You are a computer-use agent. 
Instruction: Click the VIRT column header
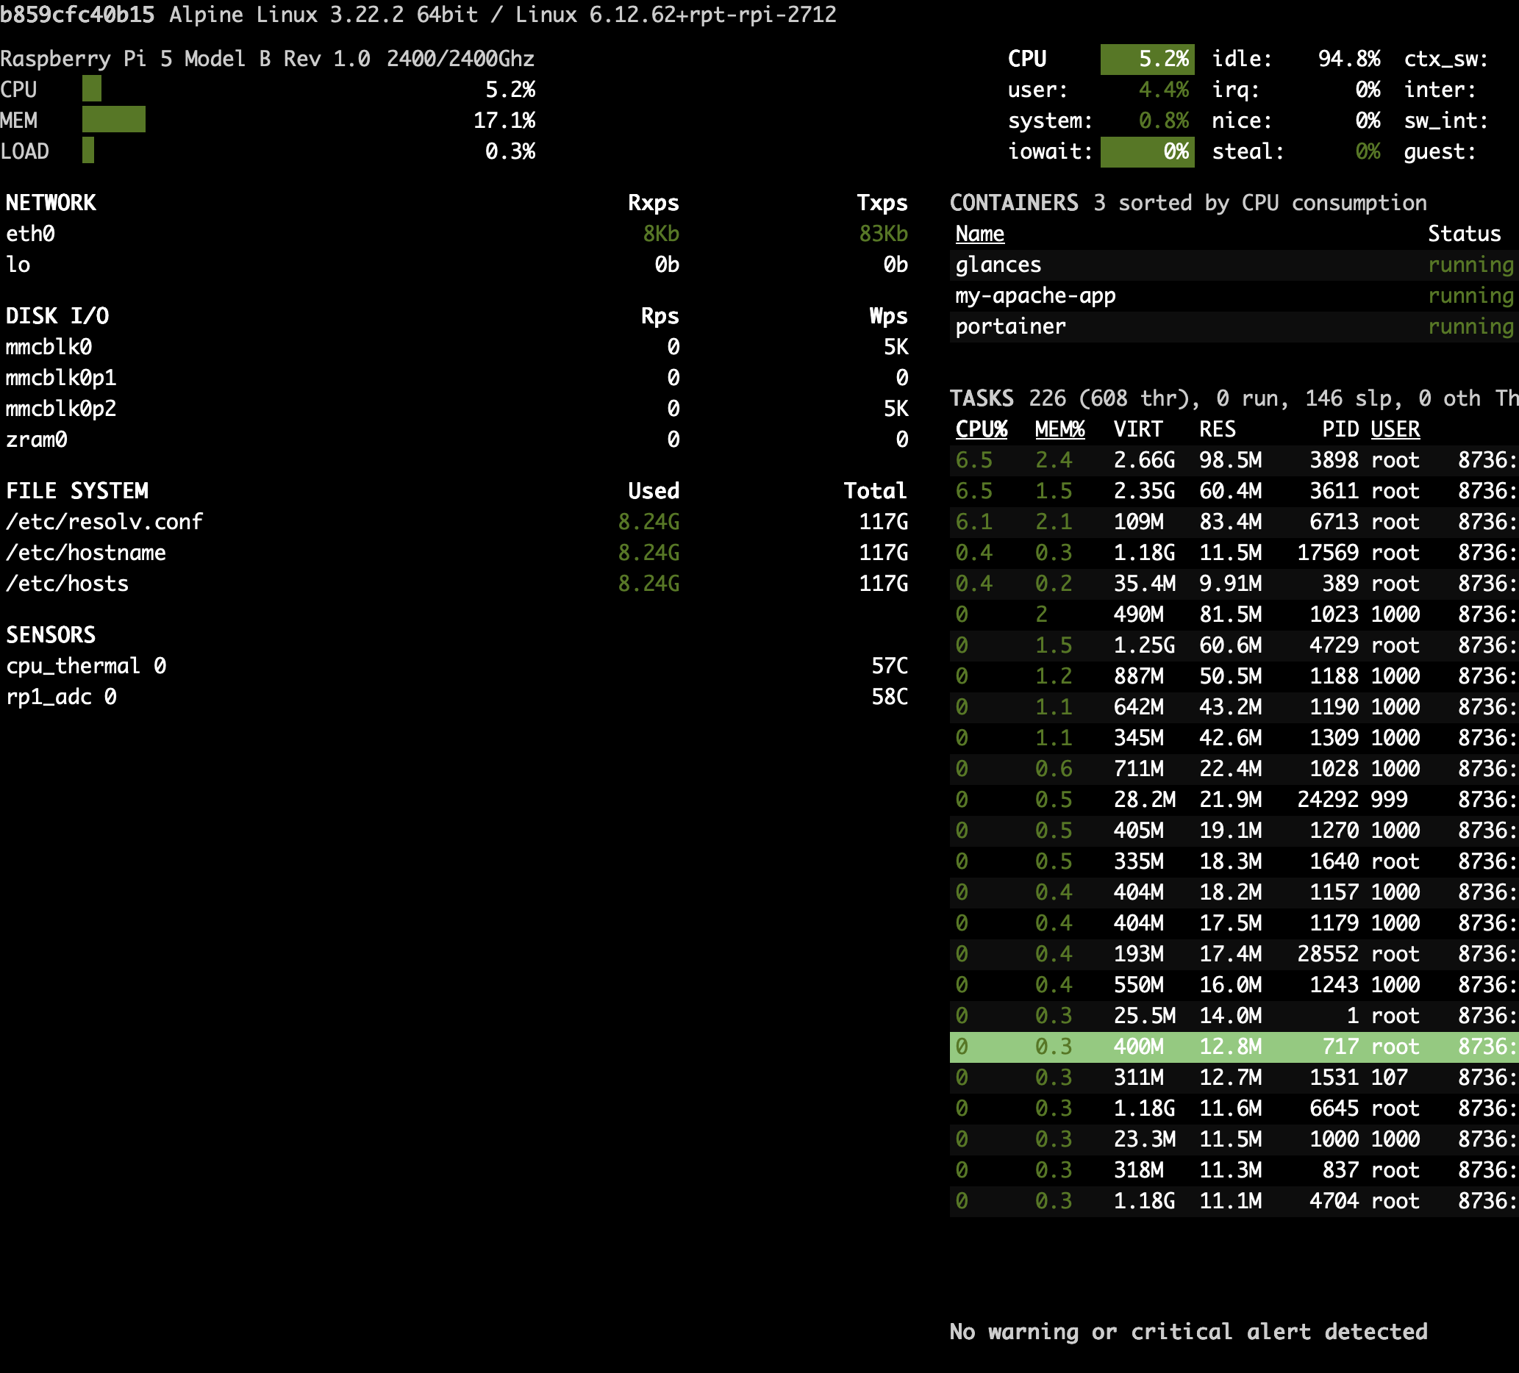coord(1137,429)
